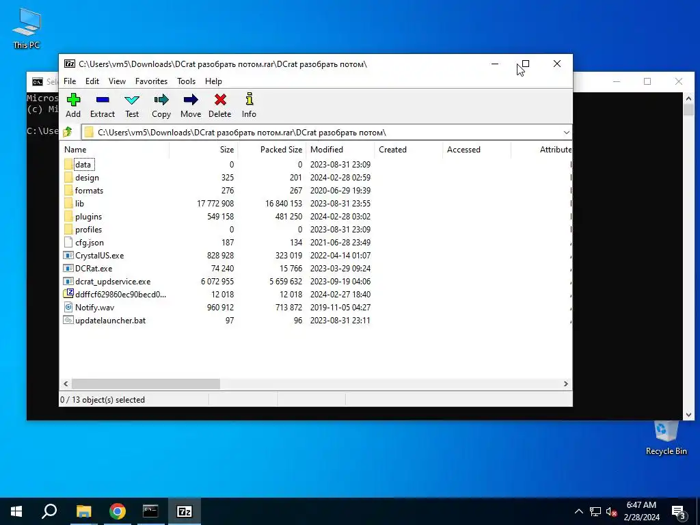Viewport: 700px width, 525px height.
Task: Sort by Size column header
Action: point(204,150)
